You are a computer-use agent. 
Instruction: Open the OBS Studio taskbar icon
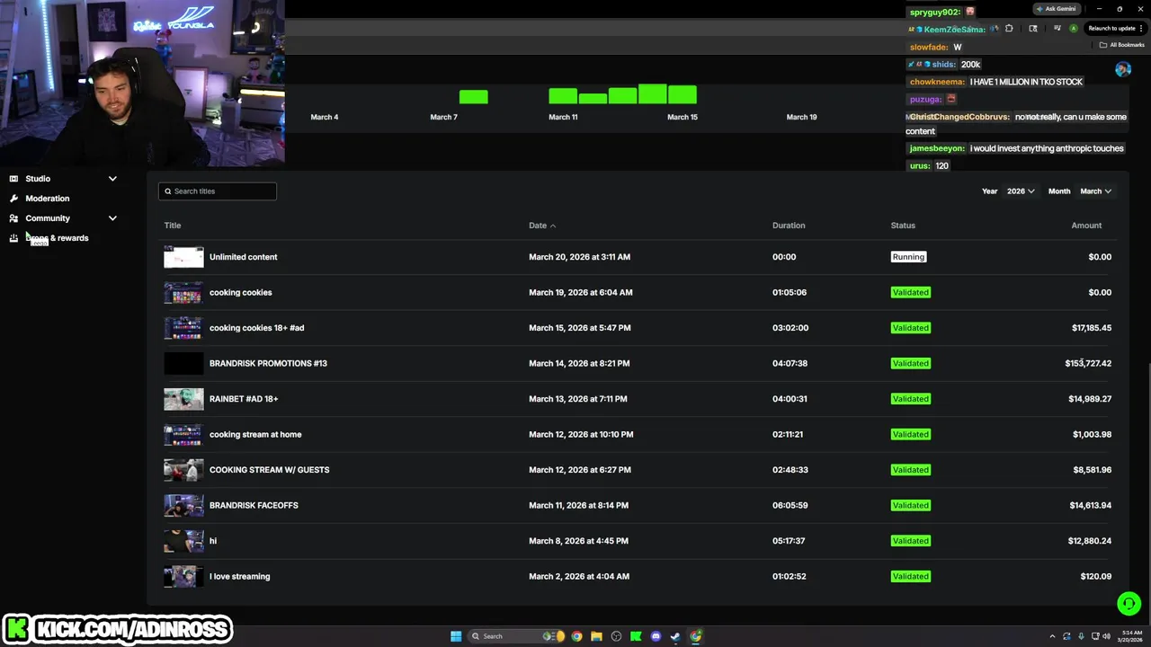pos(616,636)
